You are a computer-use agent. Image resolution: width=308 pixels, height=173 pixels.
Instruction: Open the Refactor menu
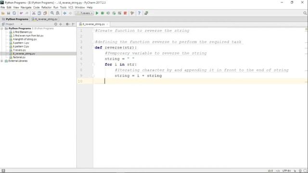[x=46, y=8]
